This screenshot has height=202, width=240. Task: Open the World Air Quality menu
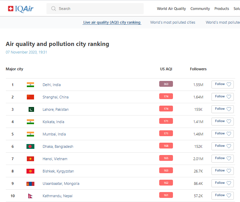pos(171,9)
